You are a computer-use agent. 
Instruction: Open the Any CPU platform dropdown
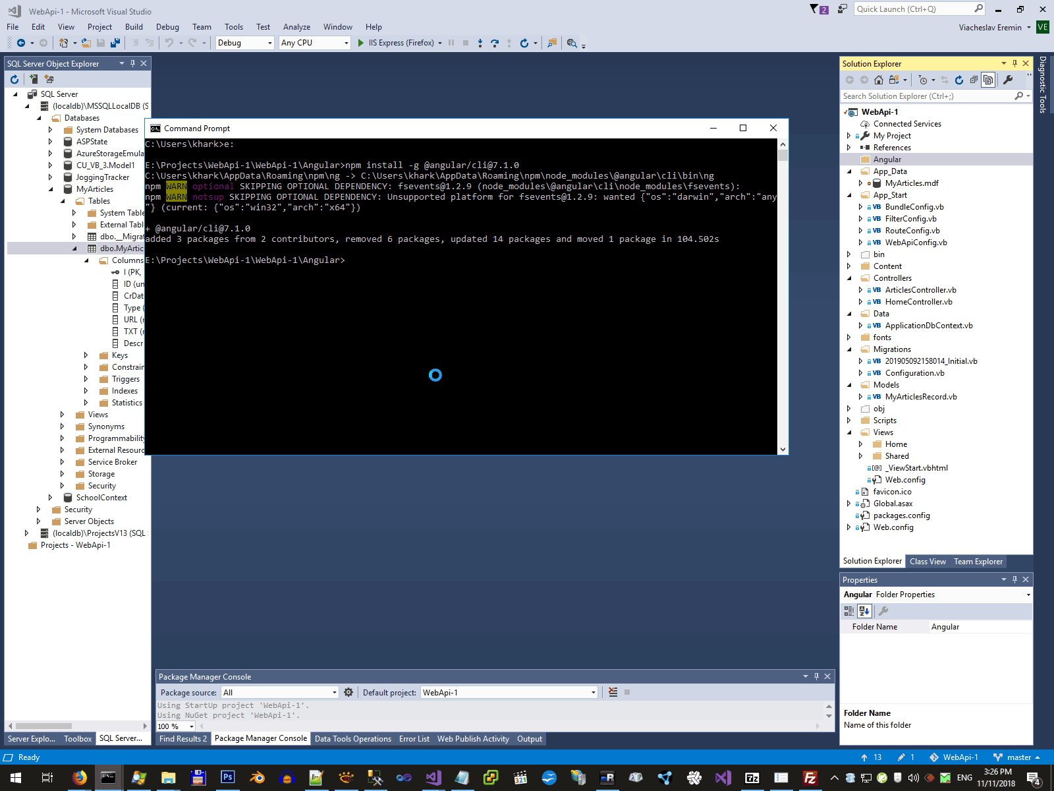point(314,43)
